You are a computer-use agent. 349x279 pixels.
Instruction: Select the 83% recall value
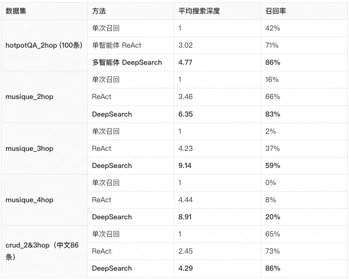click(x=273, y=114)
